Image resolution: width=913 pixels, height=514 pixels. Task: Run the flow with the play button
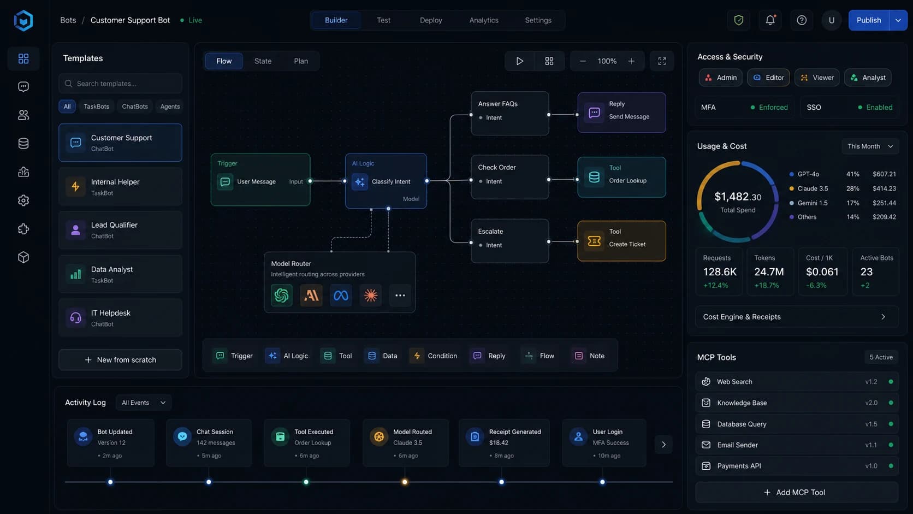point(520,61)
